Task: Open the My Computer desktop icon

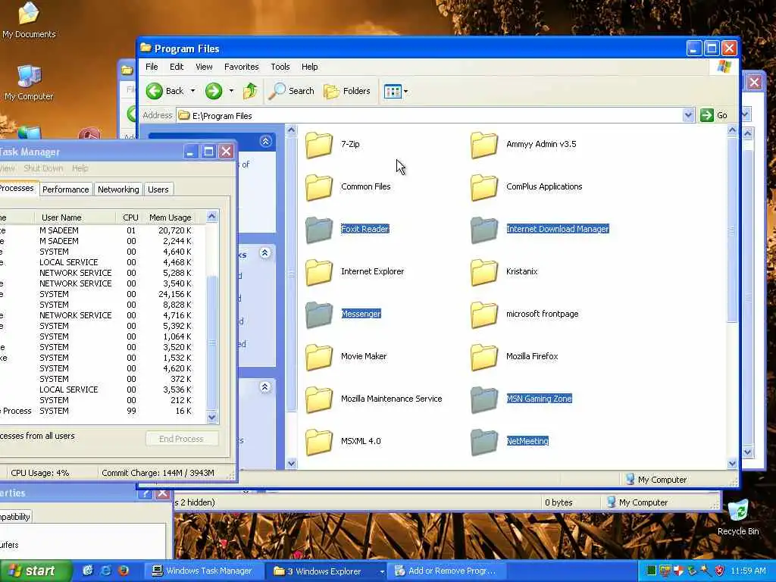Action: point(29,83)
